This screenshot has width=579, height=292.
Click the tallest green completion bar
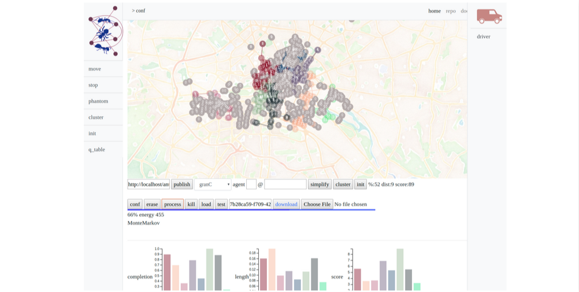pyautogui.click(x=209, y=269)
